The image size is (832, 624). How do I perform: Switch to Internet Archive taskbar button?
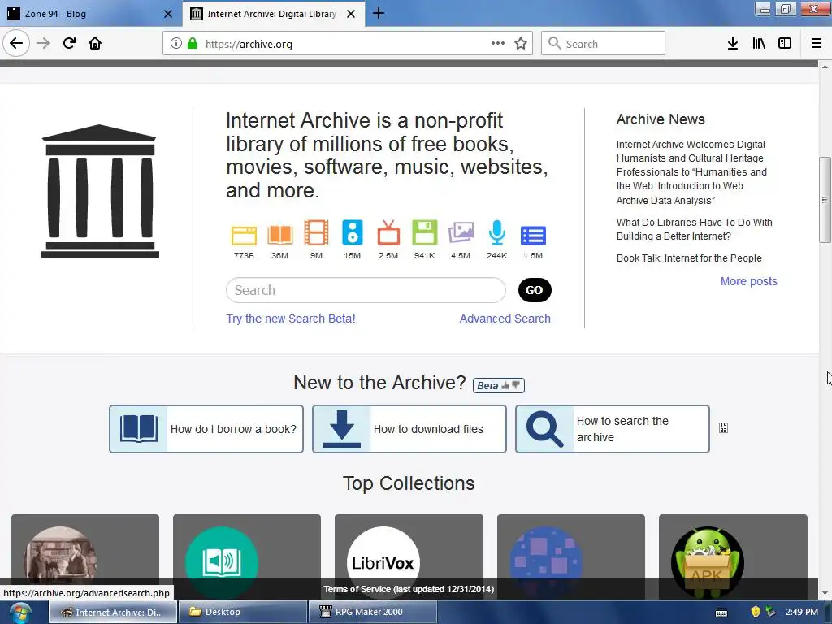(112, 612)
